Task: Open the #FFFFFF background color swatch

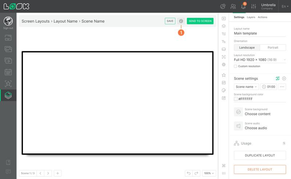Action: 236,99
